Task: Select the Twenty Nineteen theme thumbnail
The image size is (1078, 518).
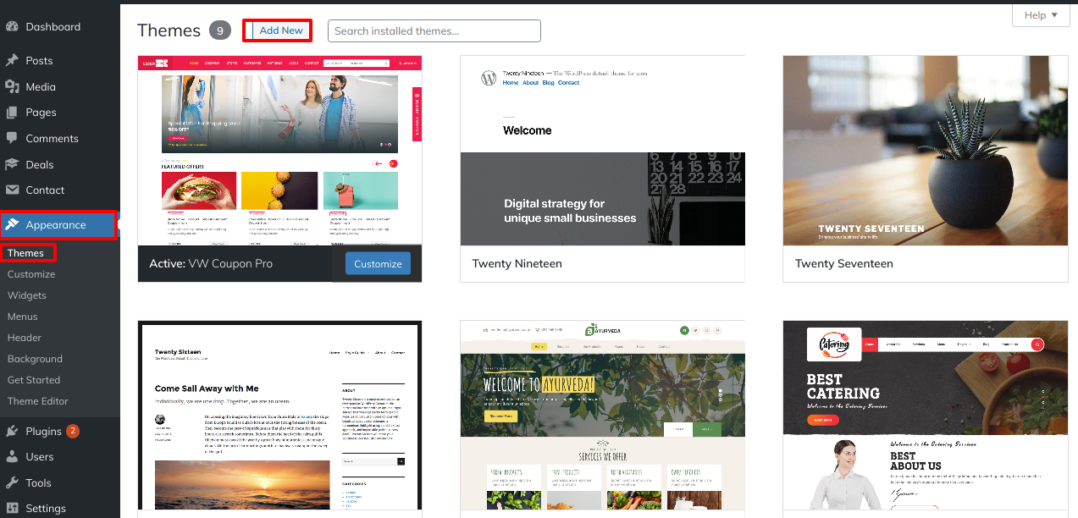Action: [602, 151]
